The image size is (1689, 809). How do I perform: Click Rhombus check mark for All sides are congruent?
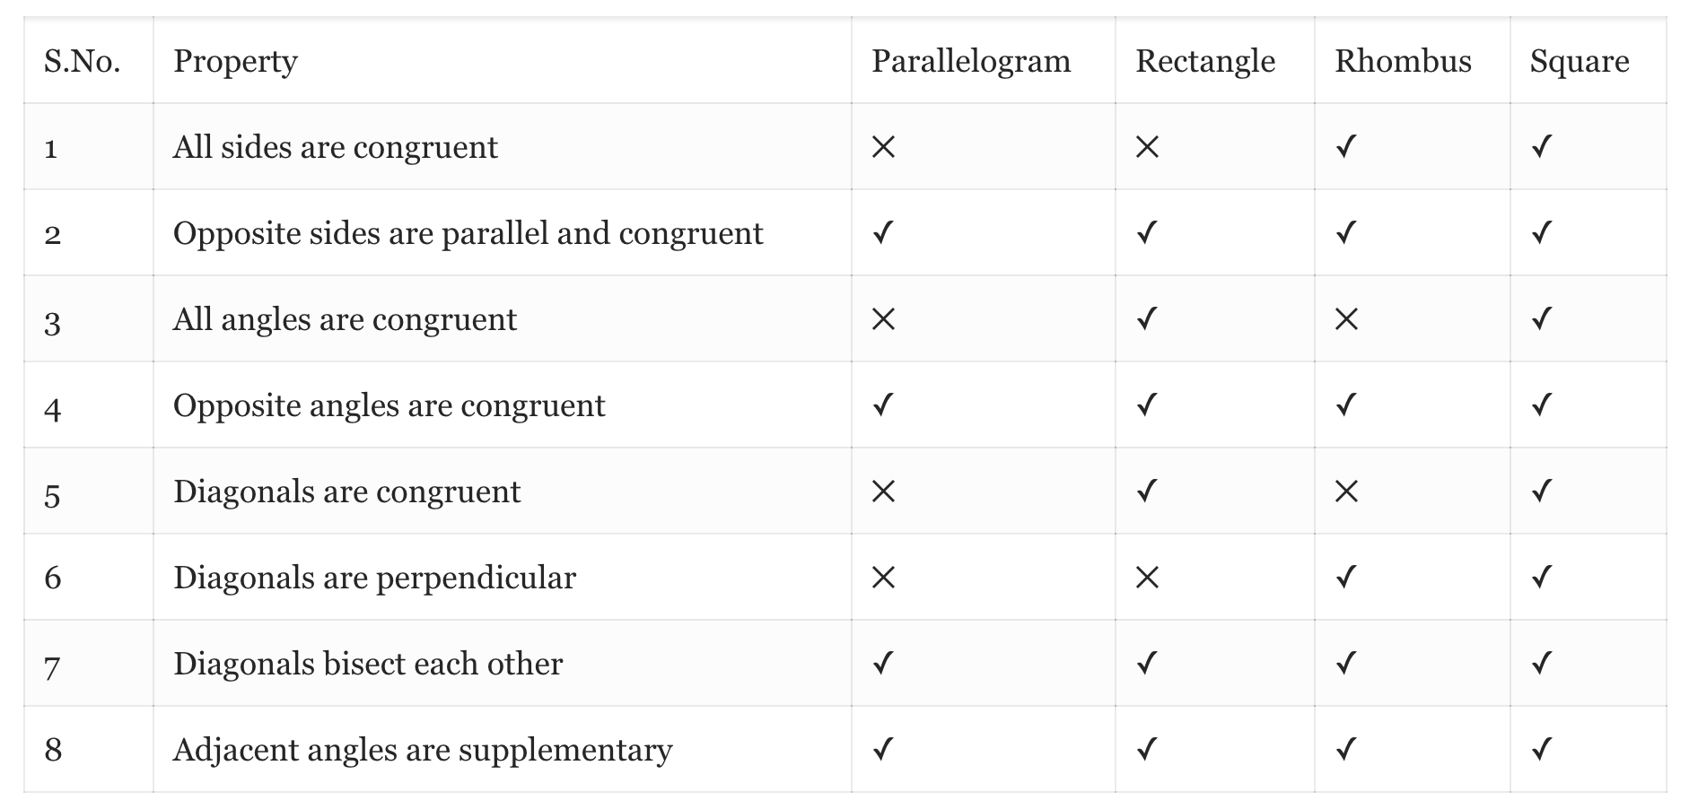(x=1345, y=146)
